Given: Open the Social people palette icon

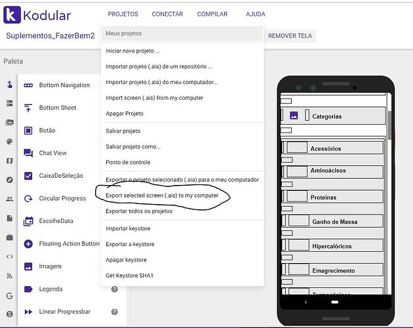Looking at the screenshot, I should pyautogui.click(x=10, y=199).
